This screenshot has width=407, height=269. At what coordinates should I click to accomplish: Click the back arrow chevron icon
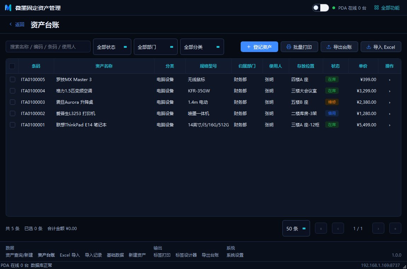(x=11, y=24)
